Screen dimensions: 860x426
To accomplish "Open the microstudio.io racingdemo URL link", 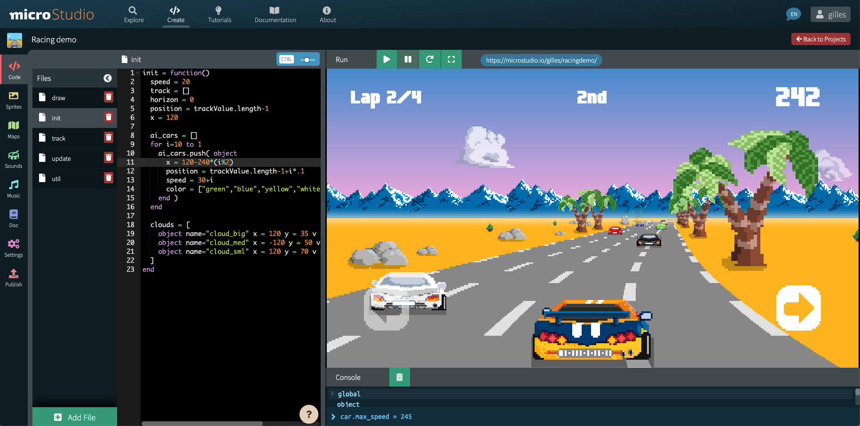I will tap(541, 60).
